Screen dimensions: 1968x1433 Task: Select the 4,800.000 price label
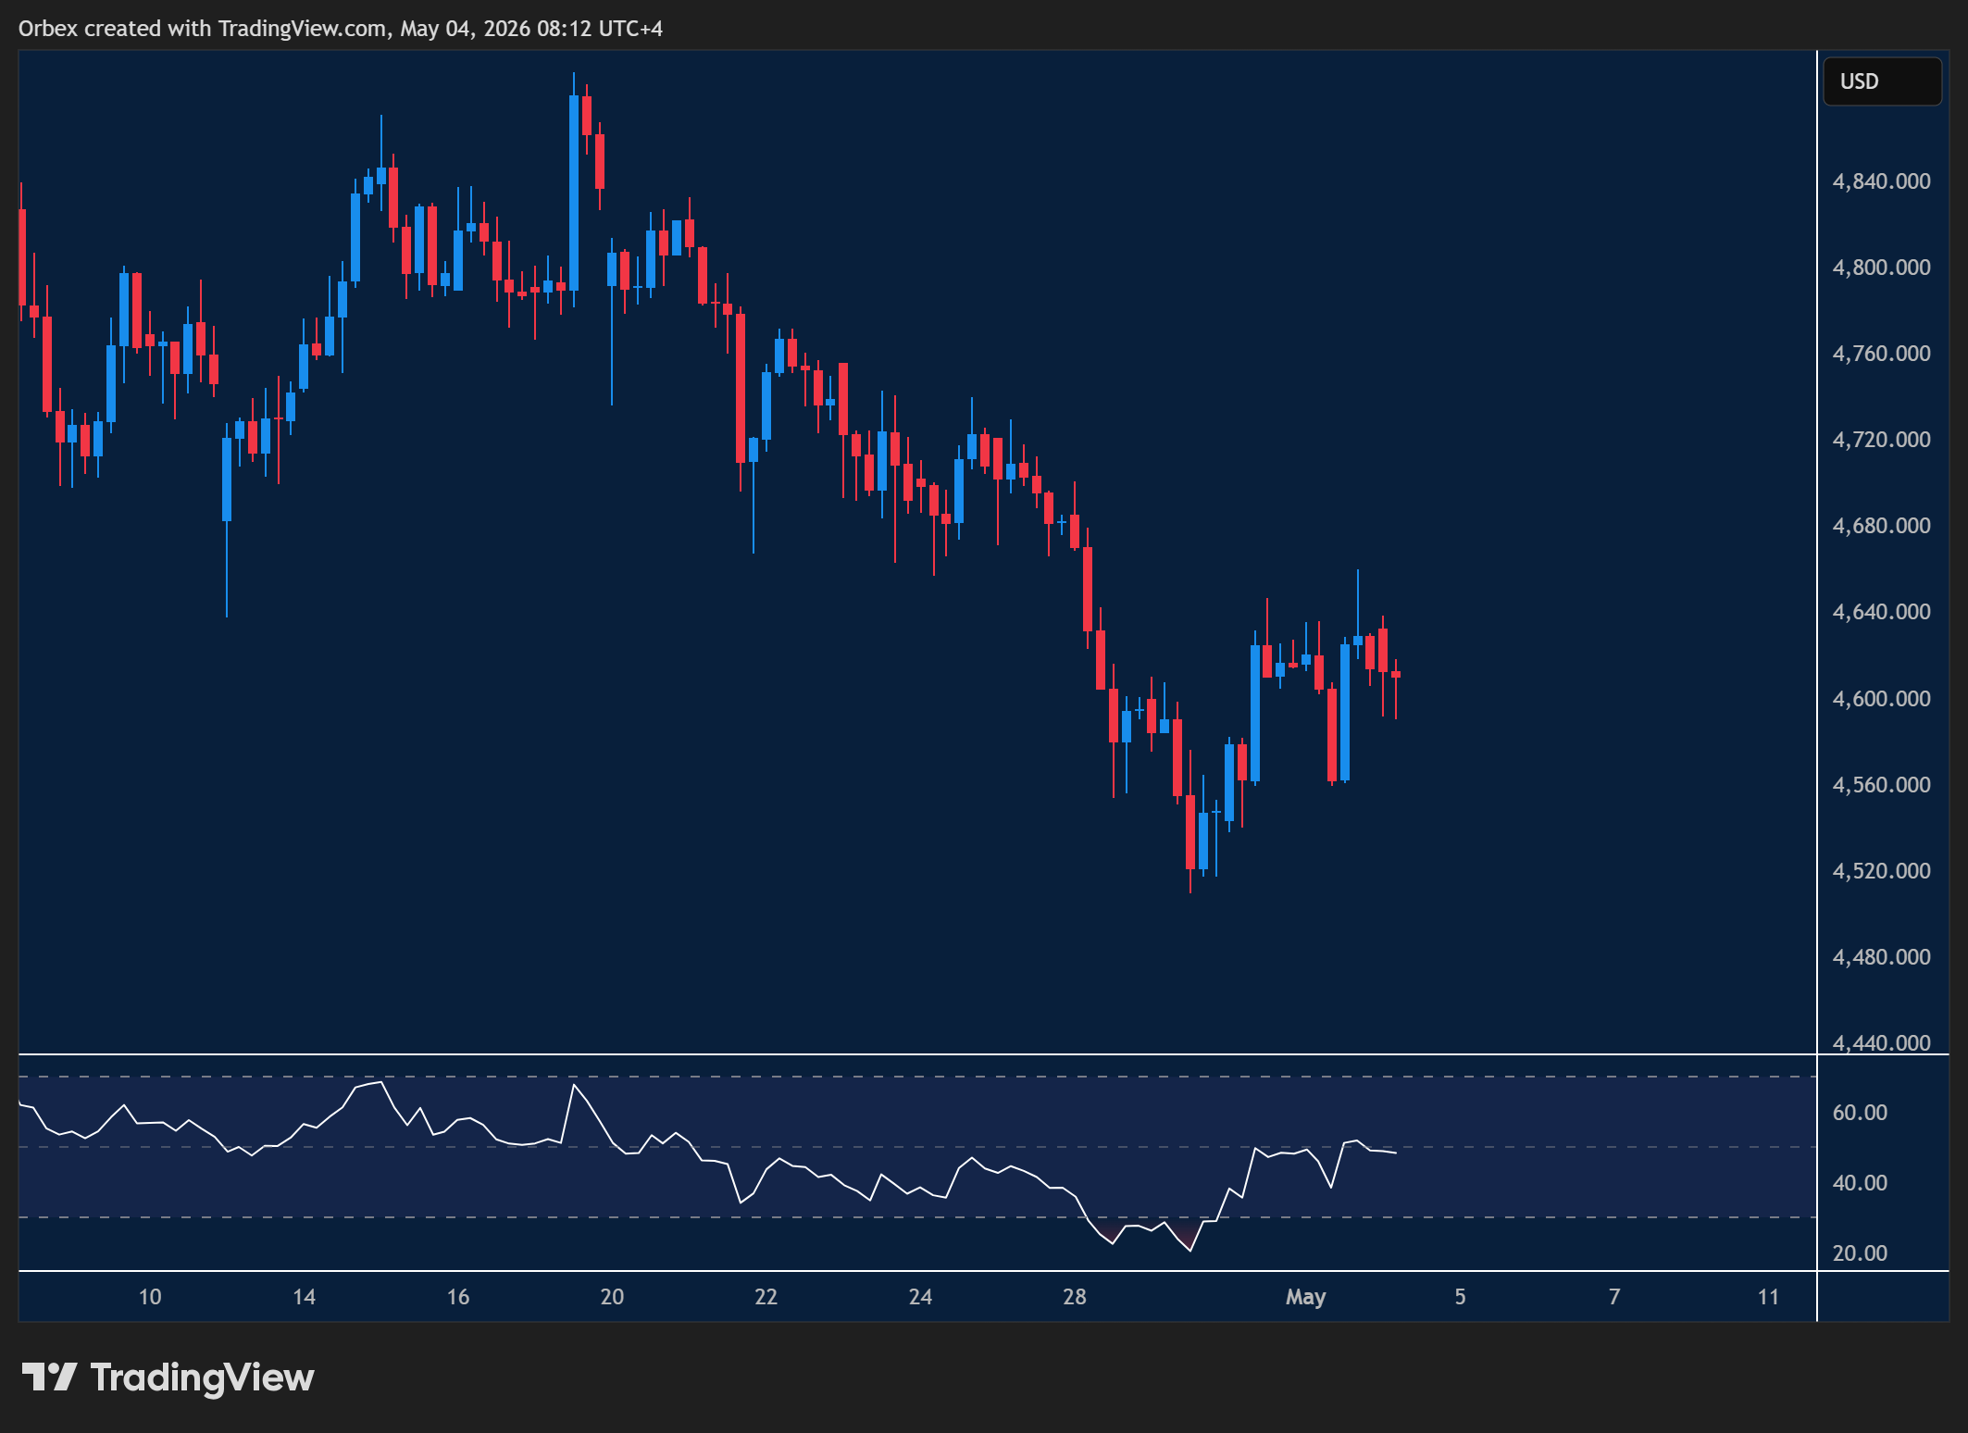point(1881,267)
